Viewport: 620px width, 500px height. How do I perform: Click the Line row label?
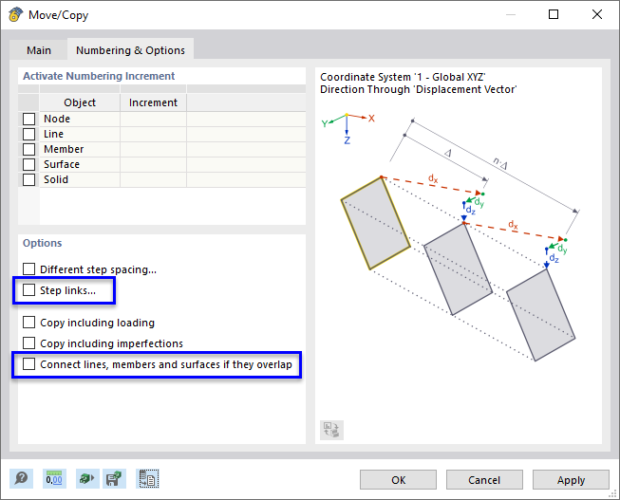coord(53,134)
